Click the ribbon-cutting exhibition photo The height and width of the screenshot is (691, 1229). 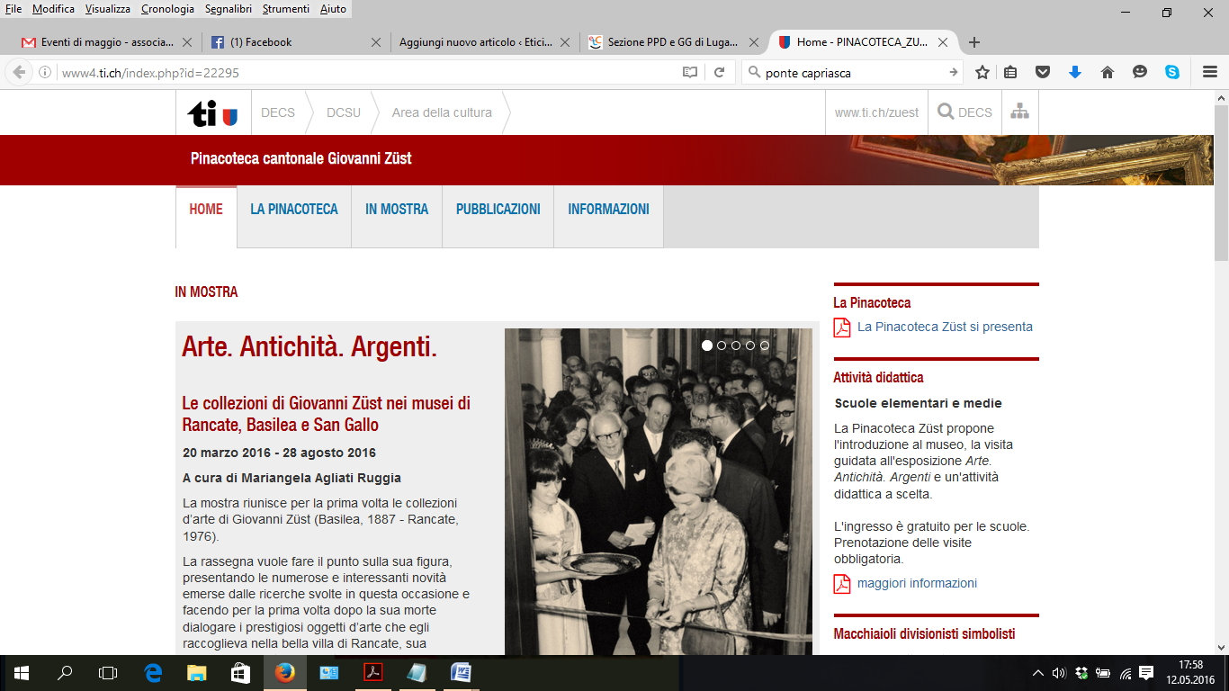point(659,491)
